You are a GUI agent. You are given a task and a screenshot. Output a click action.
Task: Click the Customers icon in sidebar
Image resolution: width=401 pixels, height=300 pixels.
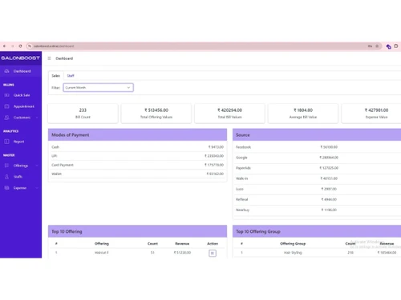pos(7,118)
